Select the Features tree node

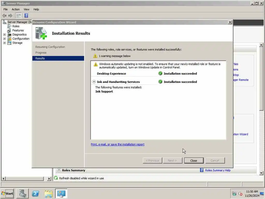point(18,30)
